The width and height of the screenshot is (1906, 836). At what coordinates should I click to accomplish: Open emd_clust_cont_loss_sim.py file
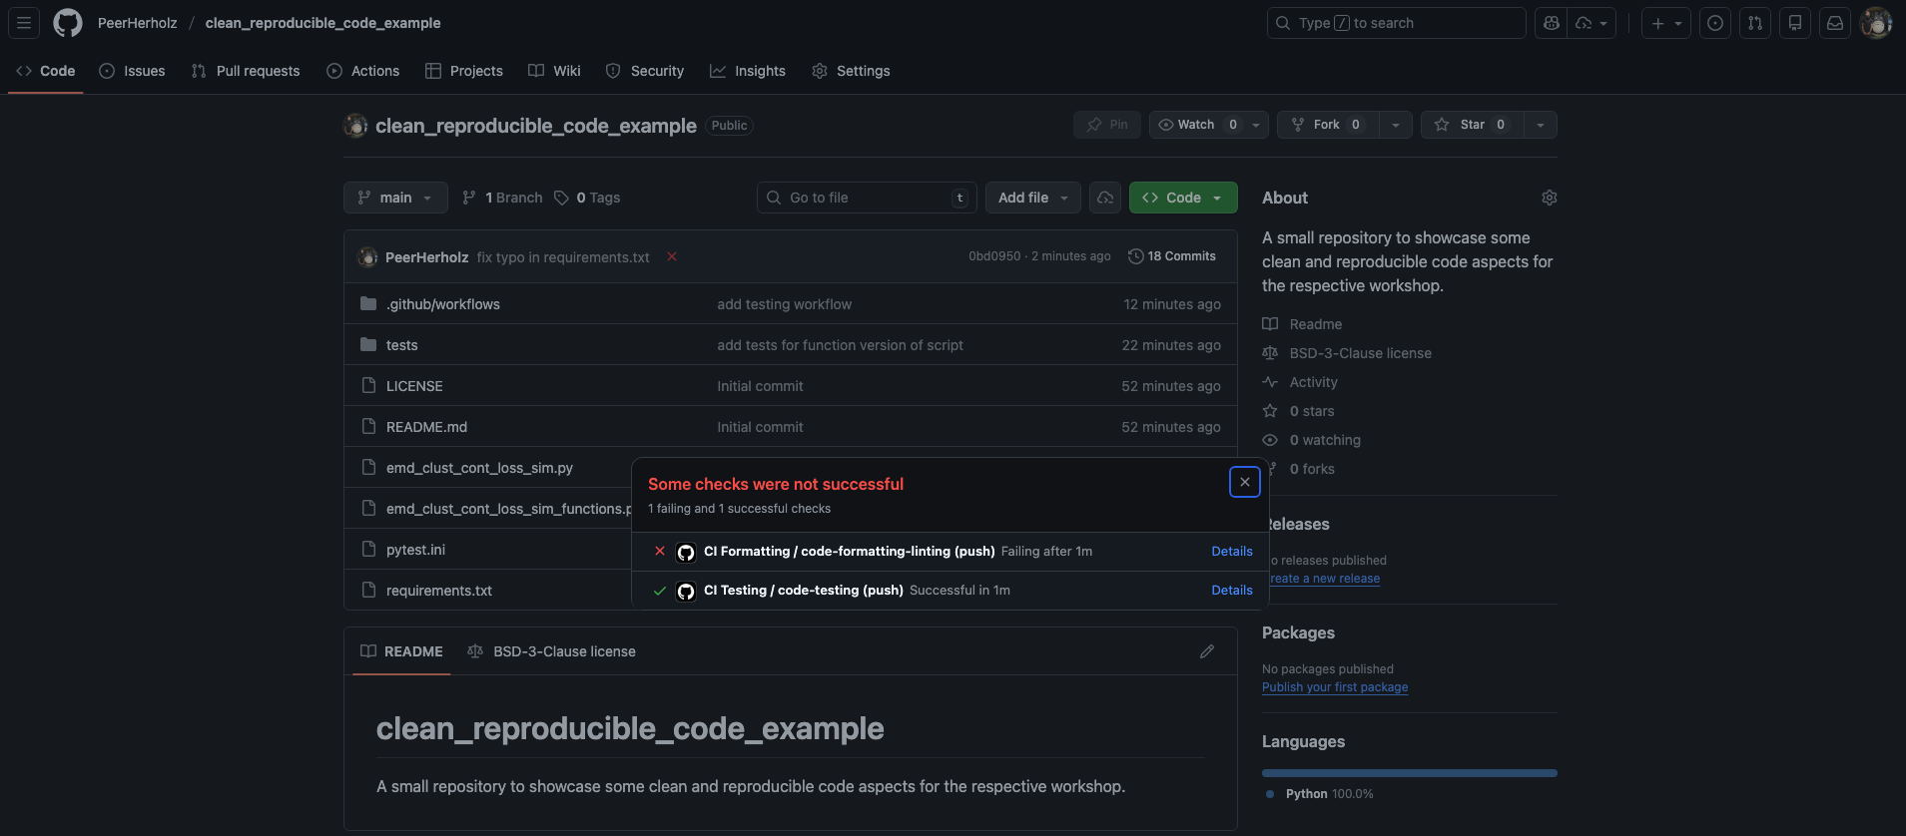tap(479, 468)
